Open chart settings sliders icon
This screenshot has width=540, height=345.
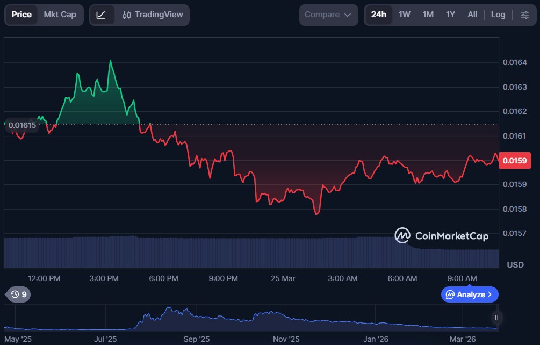[524, 15]
